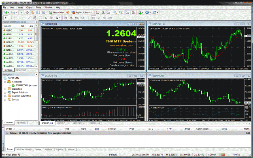Open the Data Window toolbar icon

click(27, 13)
